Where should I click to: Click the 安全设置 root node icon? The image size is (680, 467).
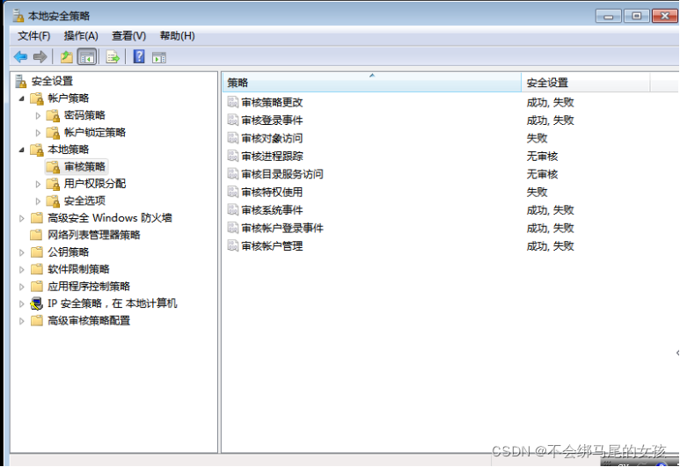(x=20, y=81)
